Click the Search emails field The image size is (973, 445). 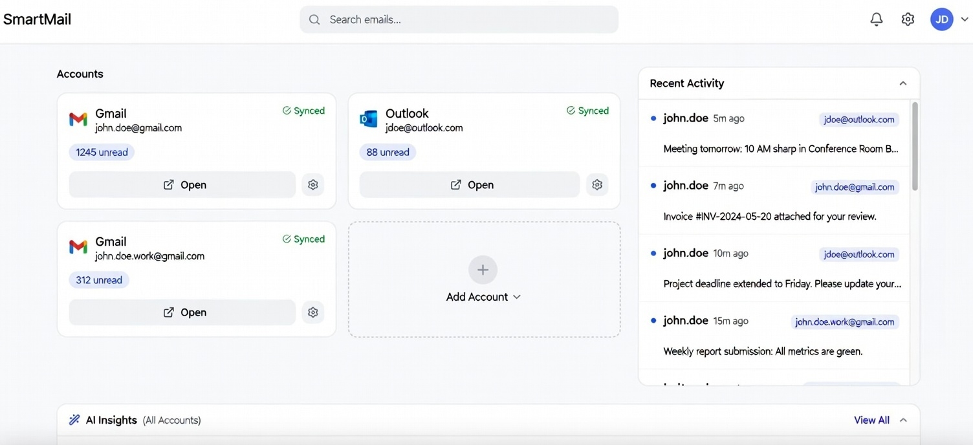tap(459, 19)
